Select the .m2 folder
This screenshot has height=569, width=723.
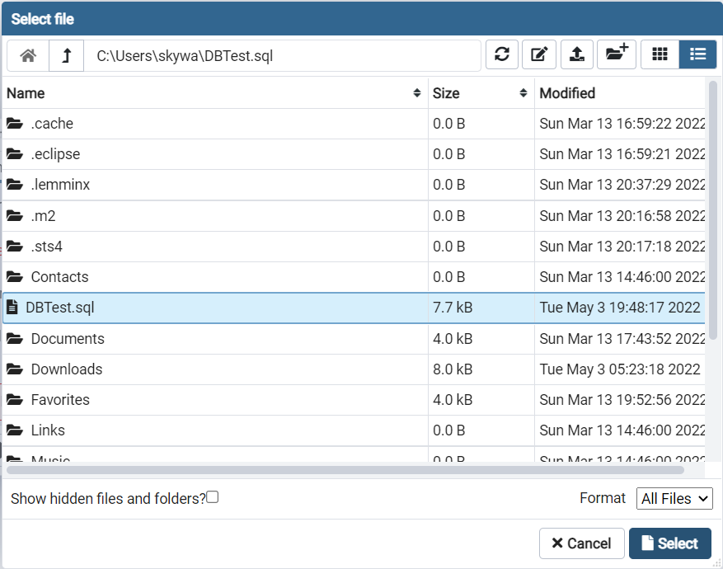pos(354,216)
